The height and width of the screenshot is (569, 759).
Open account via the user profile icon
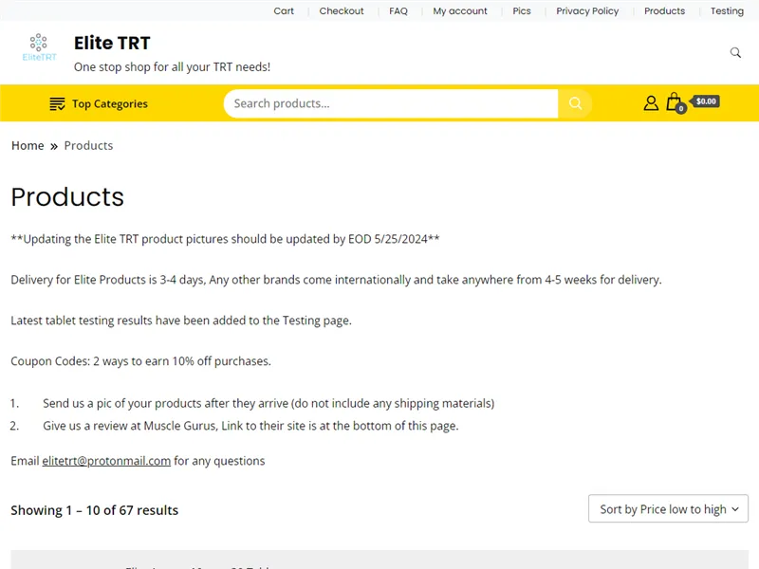coord(651,102)
